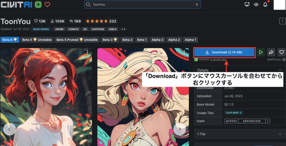
Task: Open the monitor download icon in header
Action: coord(247,4)
